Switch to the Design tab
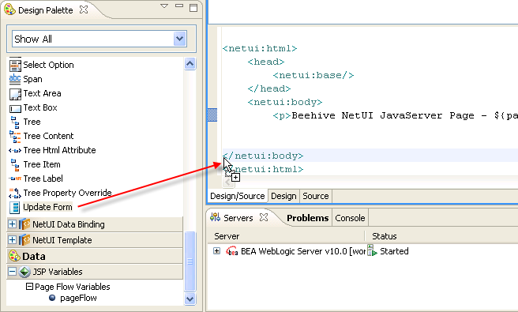Image resolution: width=518 pixels, height=312 pixels. click(283, 196)
